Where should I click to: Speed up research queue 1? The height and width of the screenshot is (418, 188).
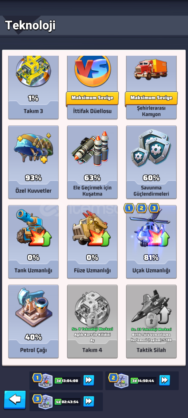click(x=89, y=380)
